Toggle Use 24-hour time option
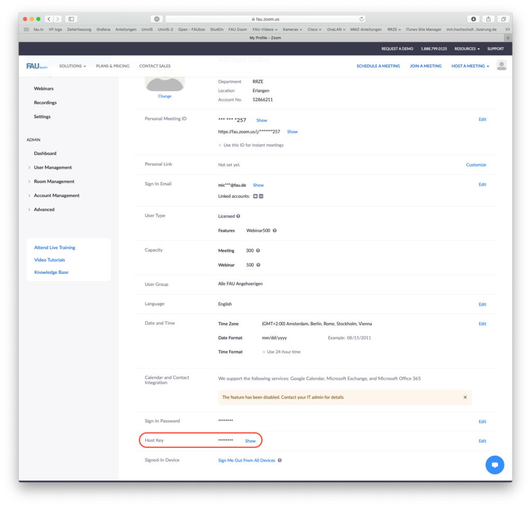 [264, 352]
